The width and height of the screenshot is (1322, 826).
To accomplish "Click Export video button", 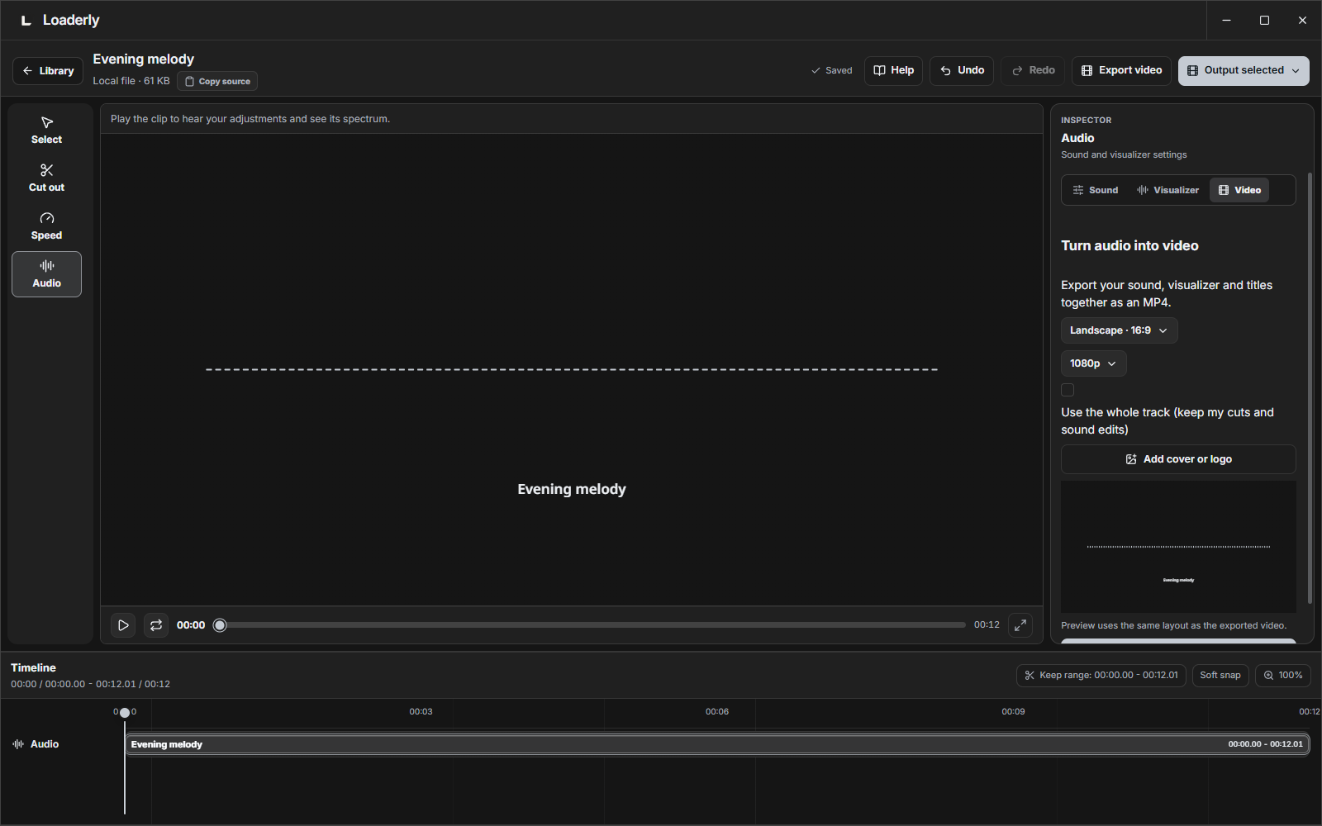I will 1121,70.
